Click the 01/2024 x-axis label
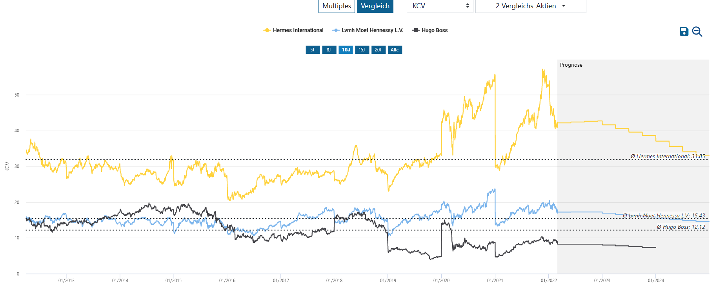 point(656,281)
